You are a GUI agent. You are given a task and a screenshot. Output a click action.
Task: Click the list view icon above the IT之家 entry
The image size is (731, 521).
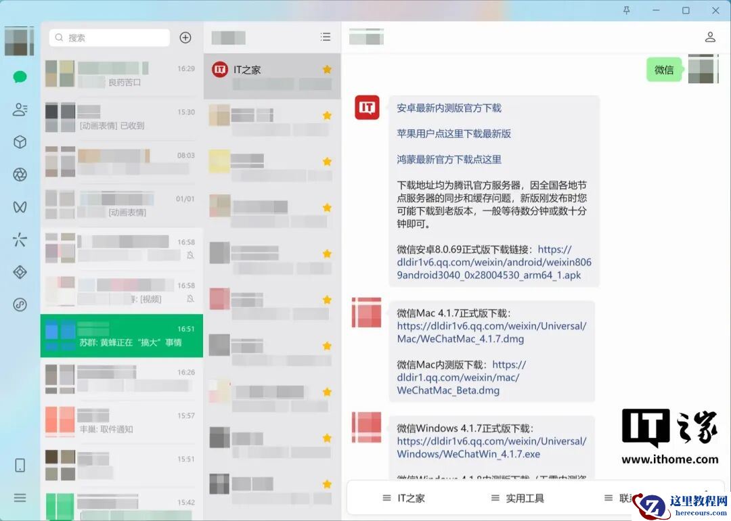pyautogui.click(x=326, y=37)
